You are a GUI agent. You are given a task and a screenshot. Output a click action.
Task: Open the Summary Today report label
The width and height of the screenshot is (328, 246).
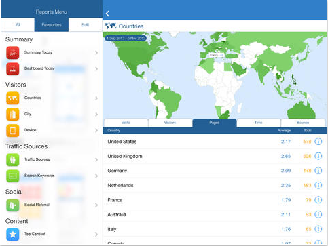click(38, 52)
